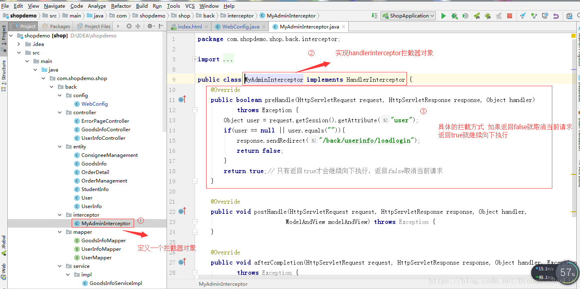Image resolution: width=580 pixels, height=289 pixels.
Task: Update project from VCS blue arrow icon
Action: point(523,16)
